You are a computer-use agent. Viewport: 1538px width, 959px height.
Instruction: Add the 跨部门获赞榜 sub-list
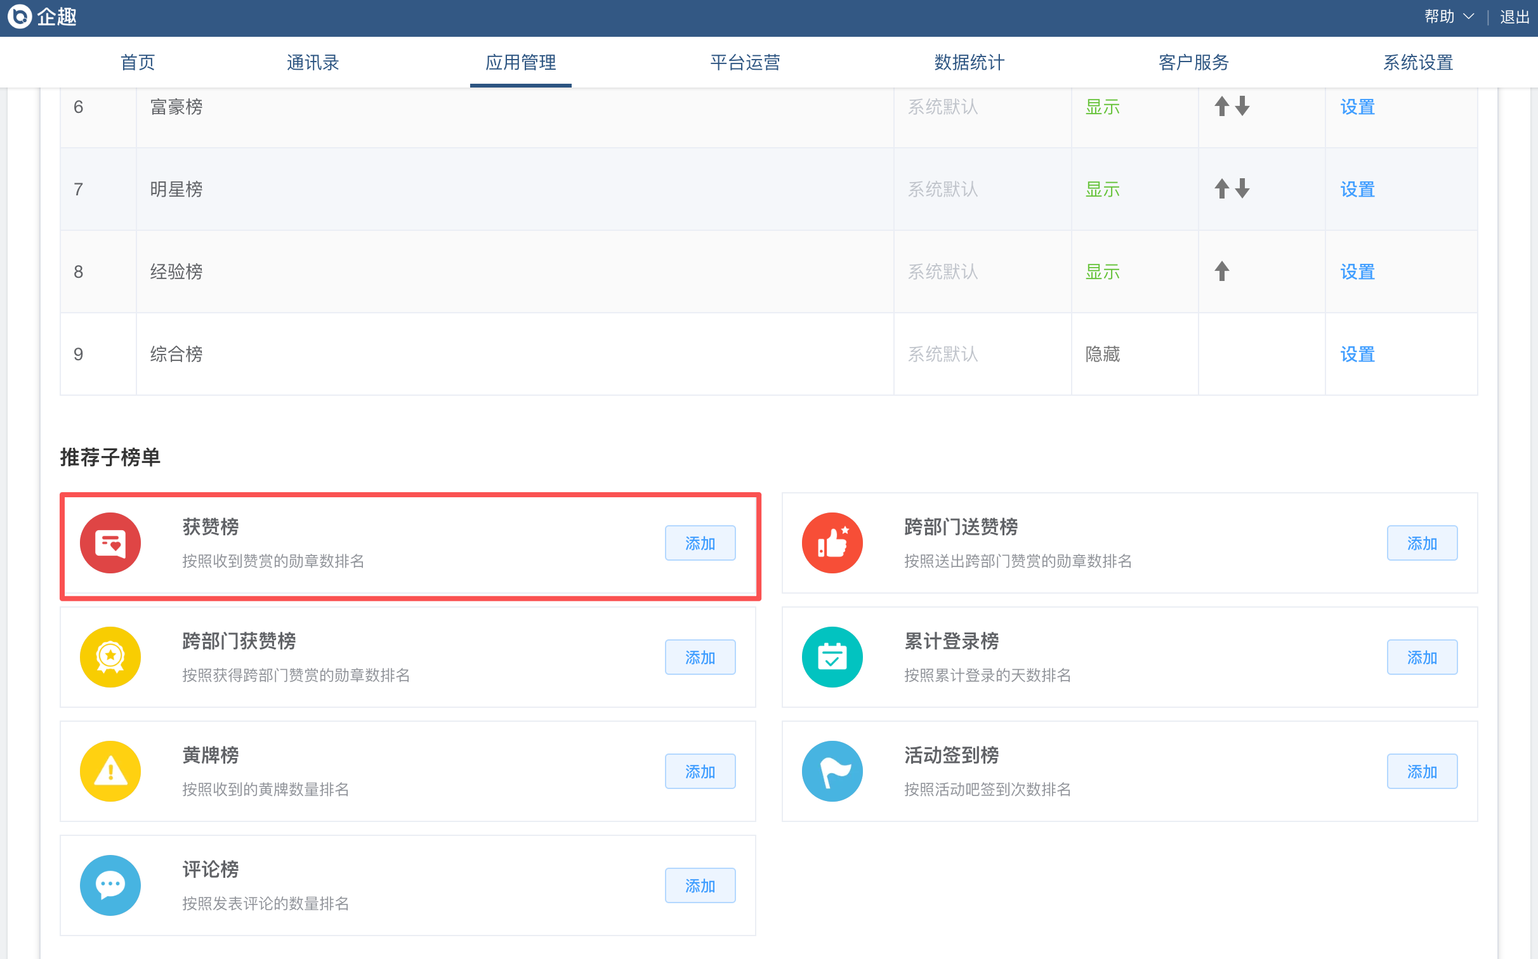[700, 657]
